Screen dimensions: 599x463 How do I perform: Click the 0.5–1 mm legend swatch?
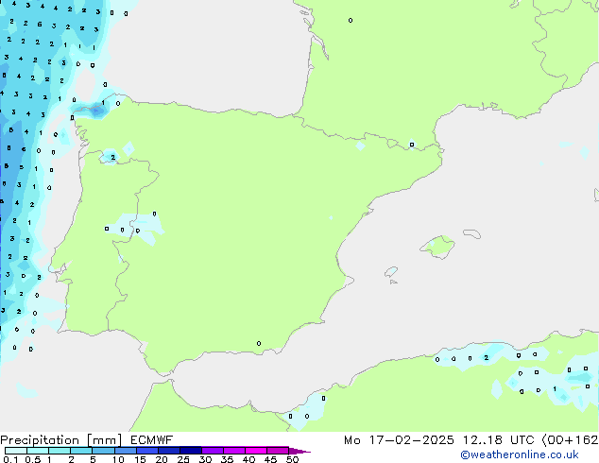[x=38, y=451]
